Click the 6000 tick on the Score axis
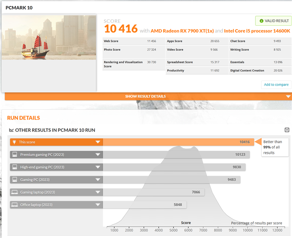The image size is (292, 238). click(188, 230)
